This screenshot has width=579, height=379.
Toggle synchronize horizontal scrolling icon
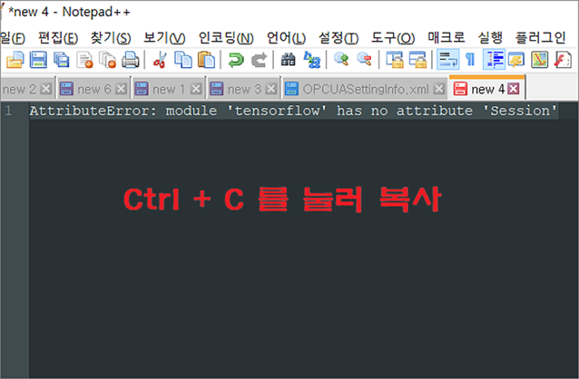tap(418, 60)
